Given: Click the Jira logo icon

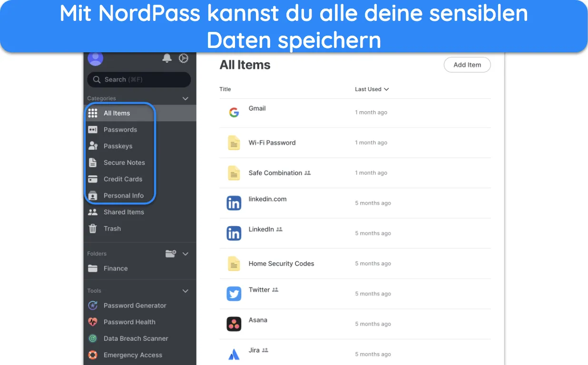Looking at the screenshot, I should pyautogui.click(x=234, y=354).
